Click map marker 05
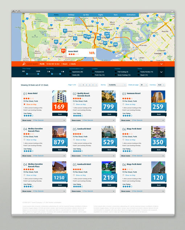 [56, 42]
